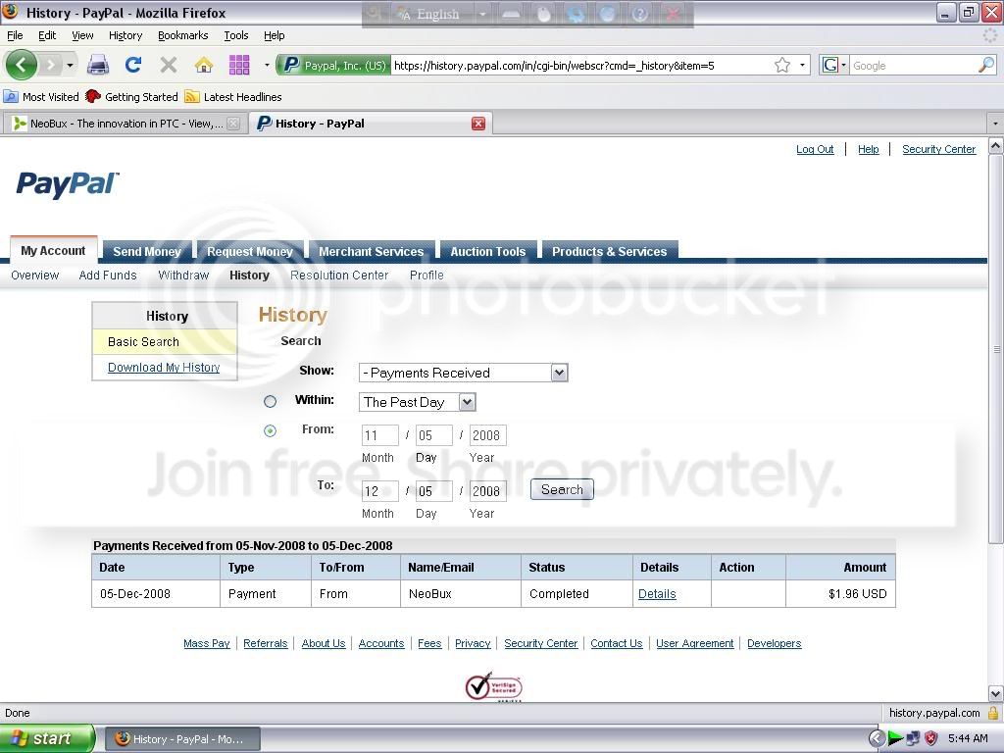This screenshot has height=753, width=1004.
Task: Click the page scrollbar down arrow
Action: pyautogui.click(x=996, y=693)
